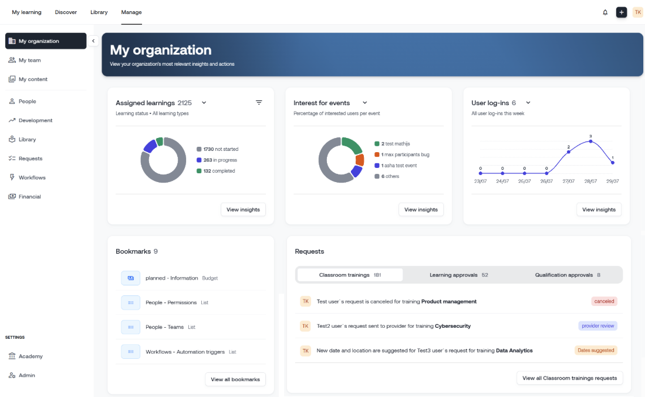Click View insights on User log-ins card
Image resolution: width=645 pixels, height=397 pixels.
tap(599, 210)
